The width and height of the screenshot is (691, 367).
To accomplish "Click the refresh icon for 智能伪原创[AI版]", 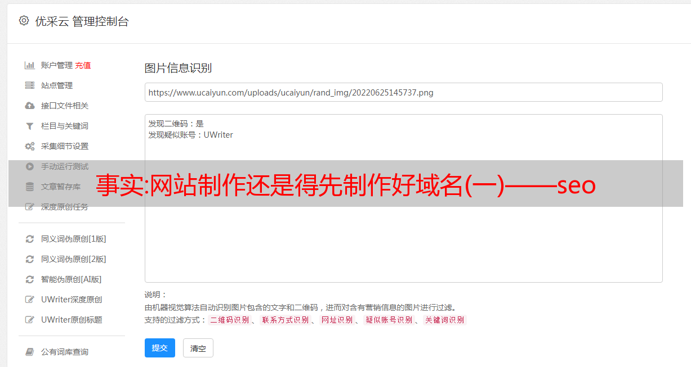I will click(x=30, y=279).
